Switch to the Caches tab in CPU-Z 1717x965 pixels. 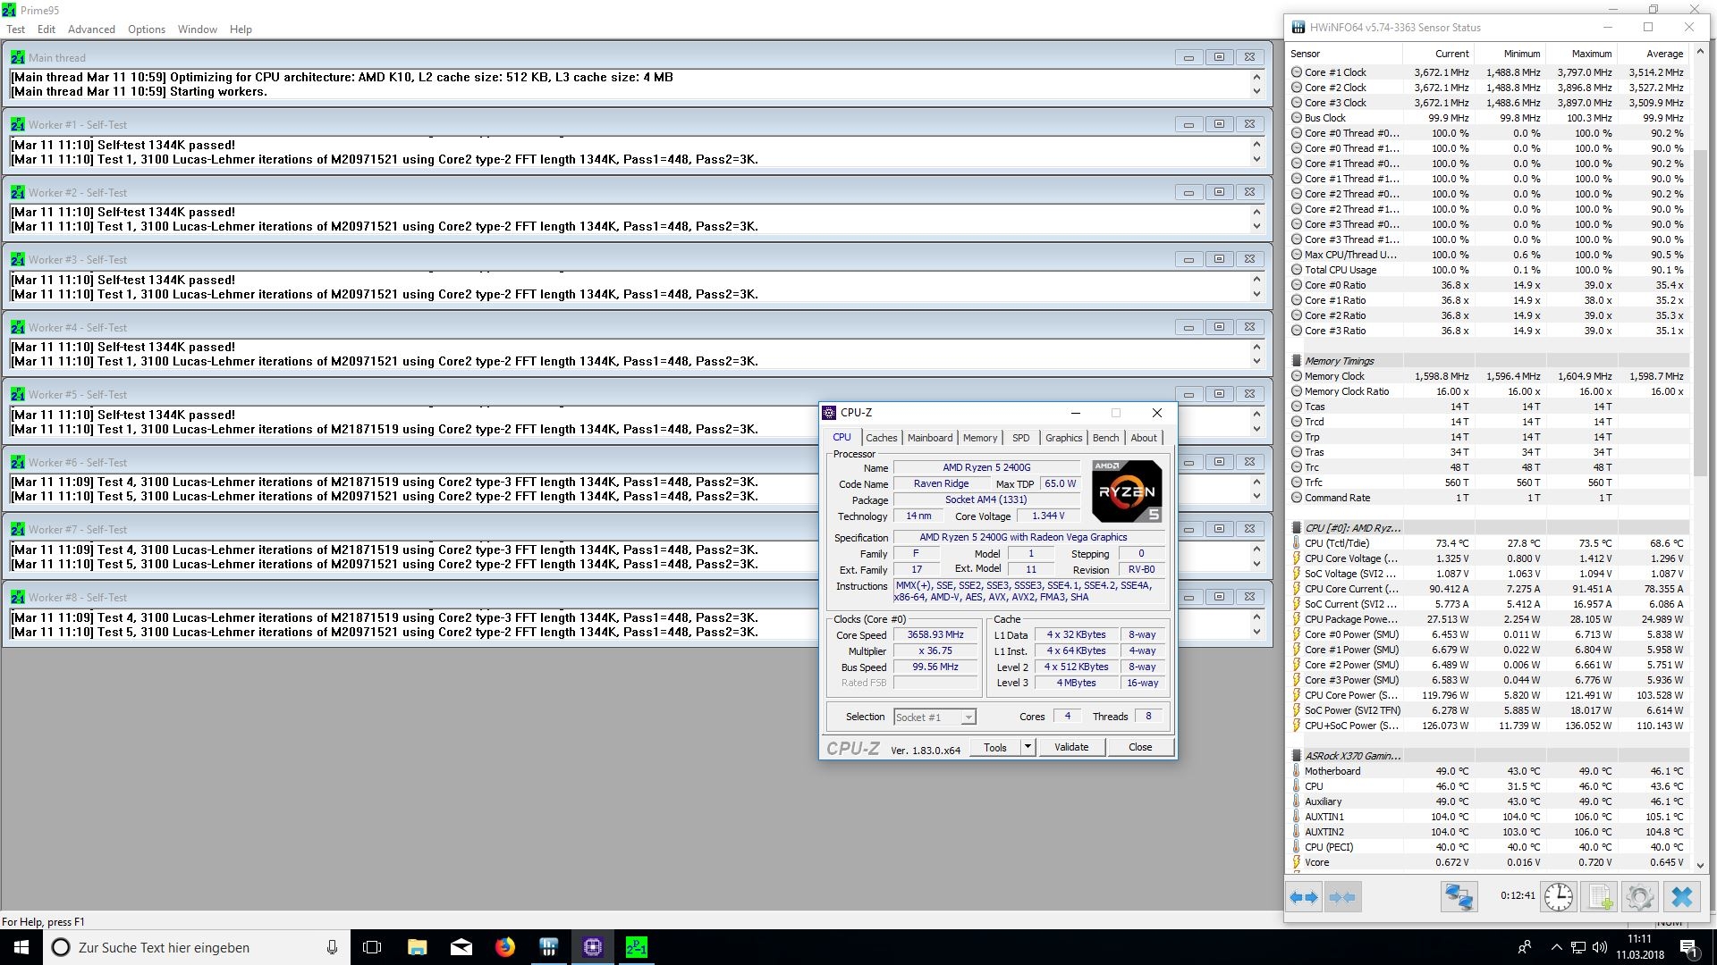click(x=881, y=438)
